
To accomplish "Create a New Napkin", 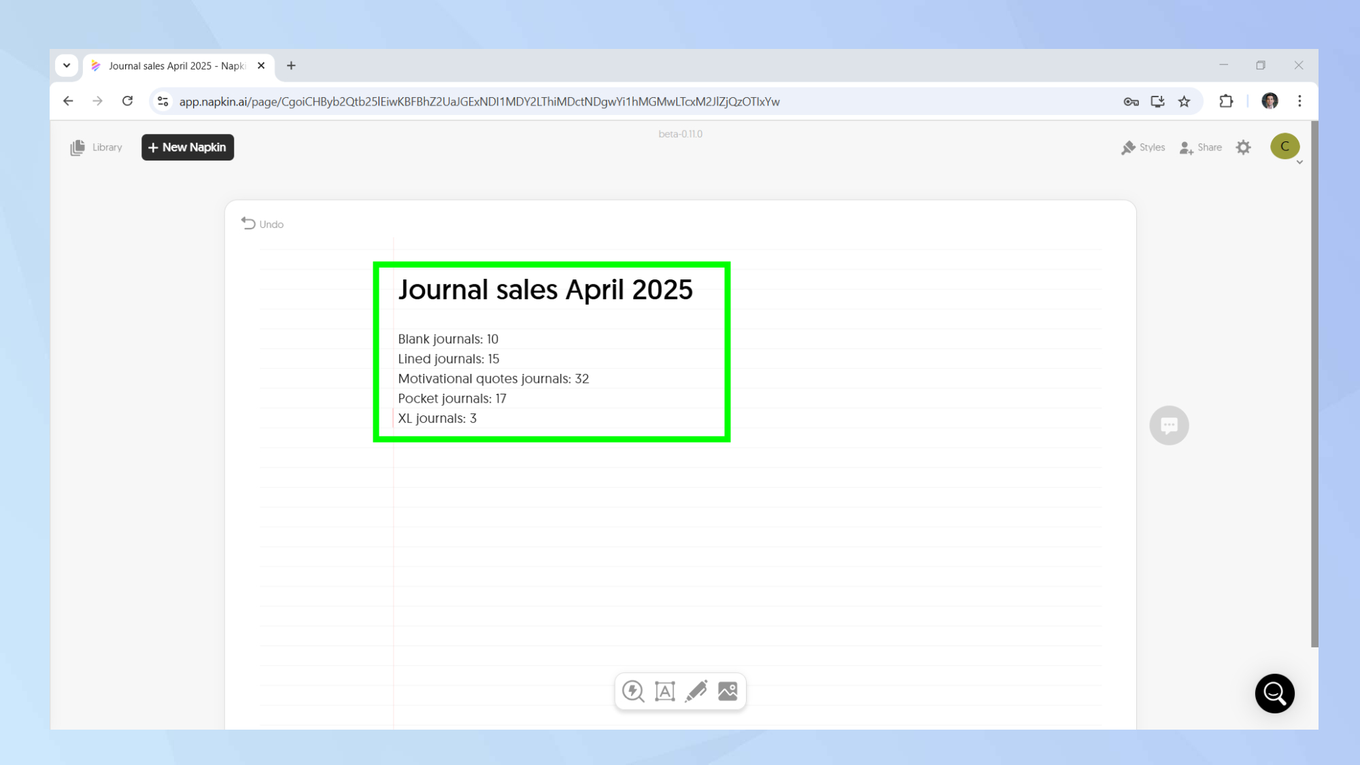I will point(188,148).
